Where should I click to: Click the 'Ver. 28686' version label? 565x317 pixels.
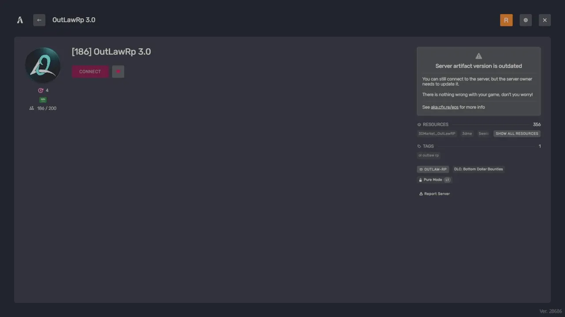pos(550,311)
